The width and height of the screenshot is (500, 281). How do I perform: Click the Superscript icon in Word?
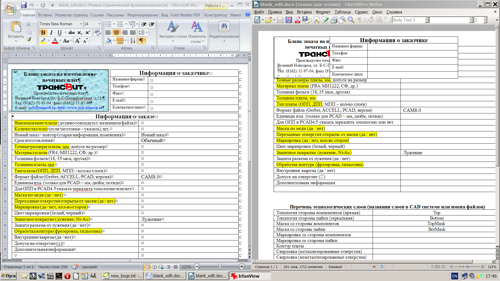[x=88, y=33]
